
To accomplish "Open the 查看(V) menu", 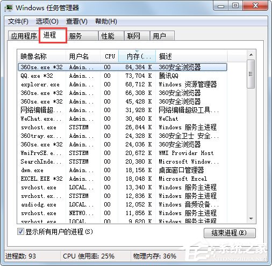I will pos(77,21).
